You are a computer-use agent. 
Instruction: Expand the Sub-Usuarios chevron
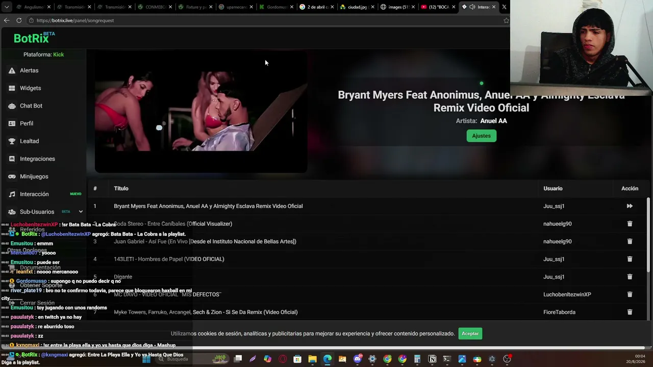pos(81,212)
